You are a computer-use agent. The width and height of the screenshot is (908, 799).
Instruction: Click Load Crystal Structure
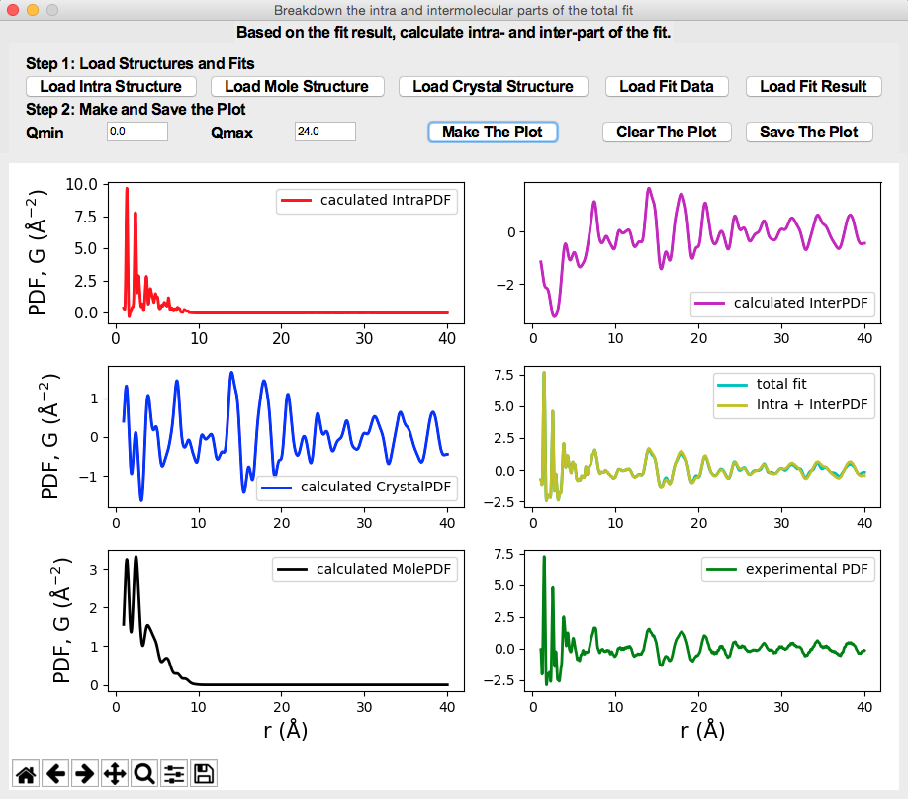[493, 86]
